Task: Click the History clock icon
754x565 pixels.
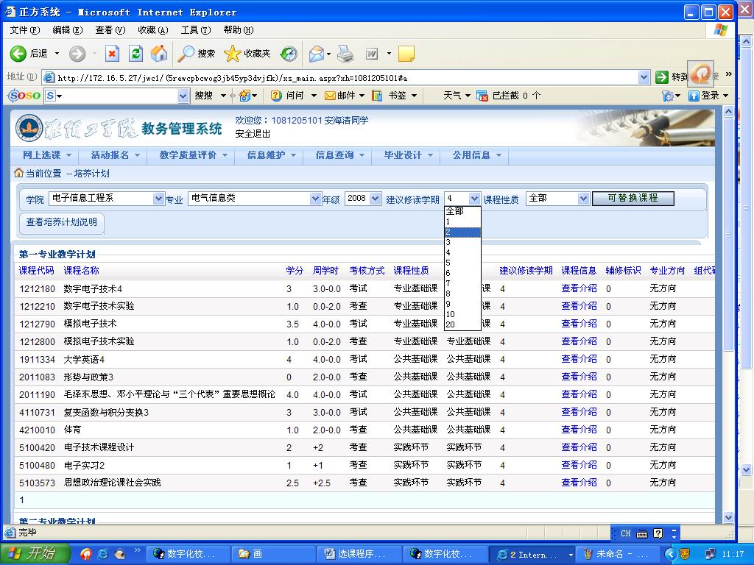Action: (289, 53)
